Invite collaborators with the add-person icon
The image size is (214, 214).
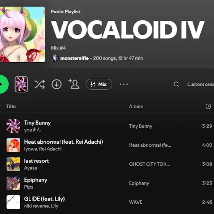pyautogui.click(x=74, y=84)
